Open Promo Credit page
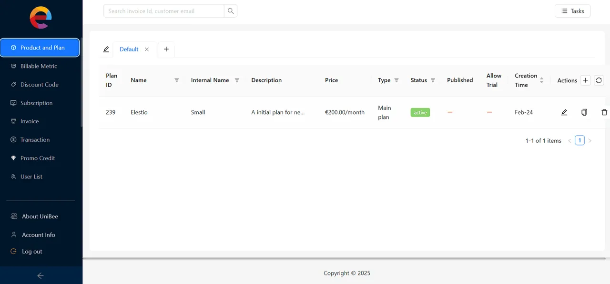 tap(40, 158)
